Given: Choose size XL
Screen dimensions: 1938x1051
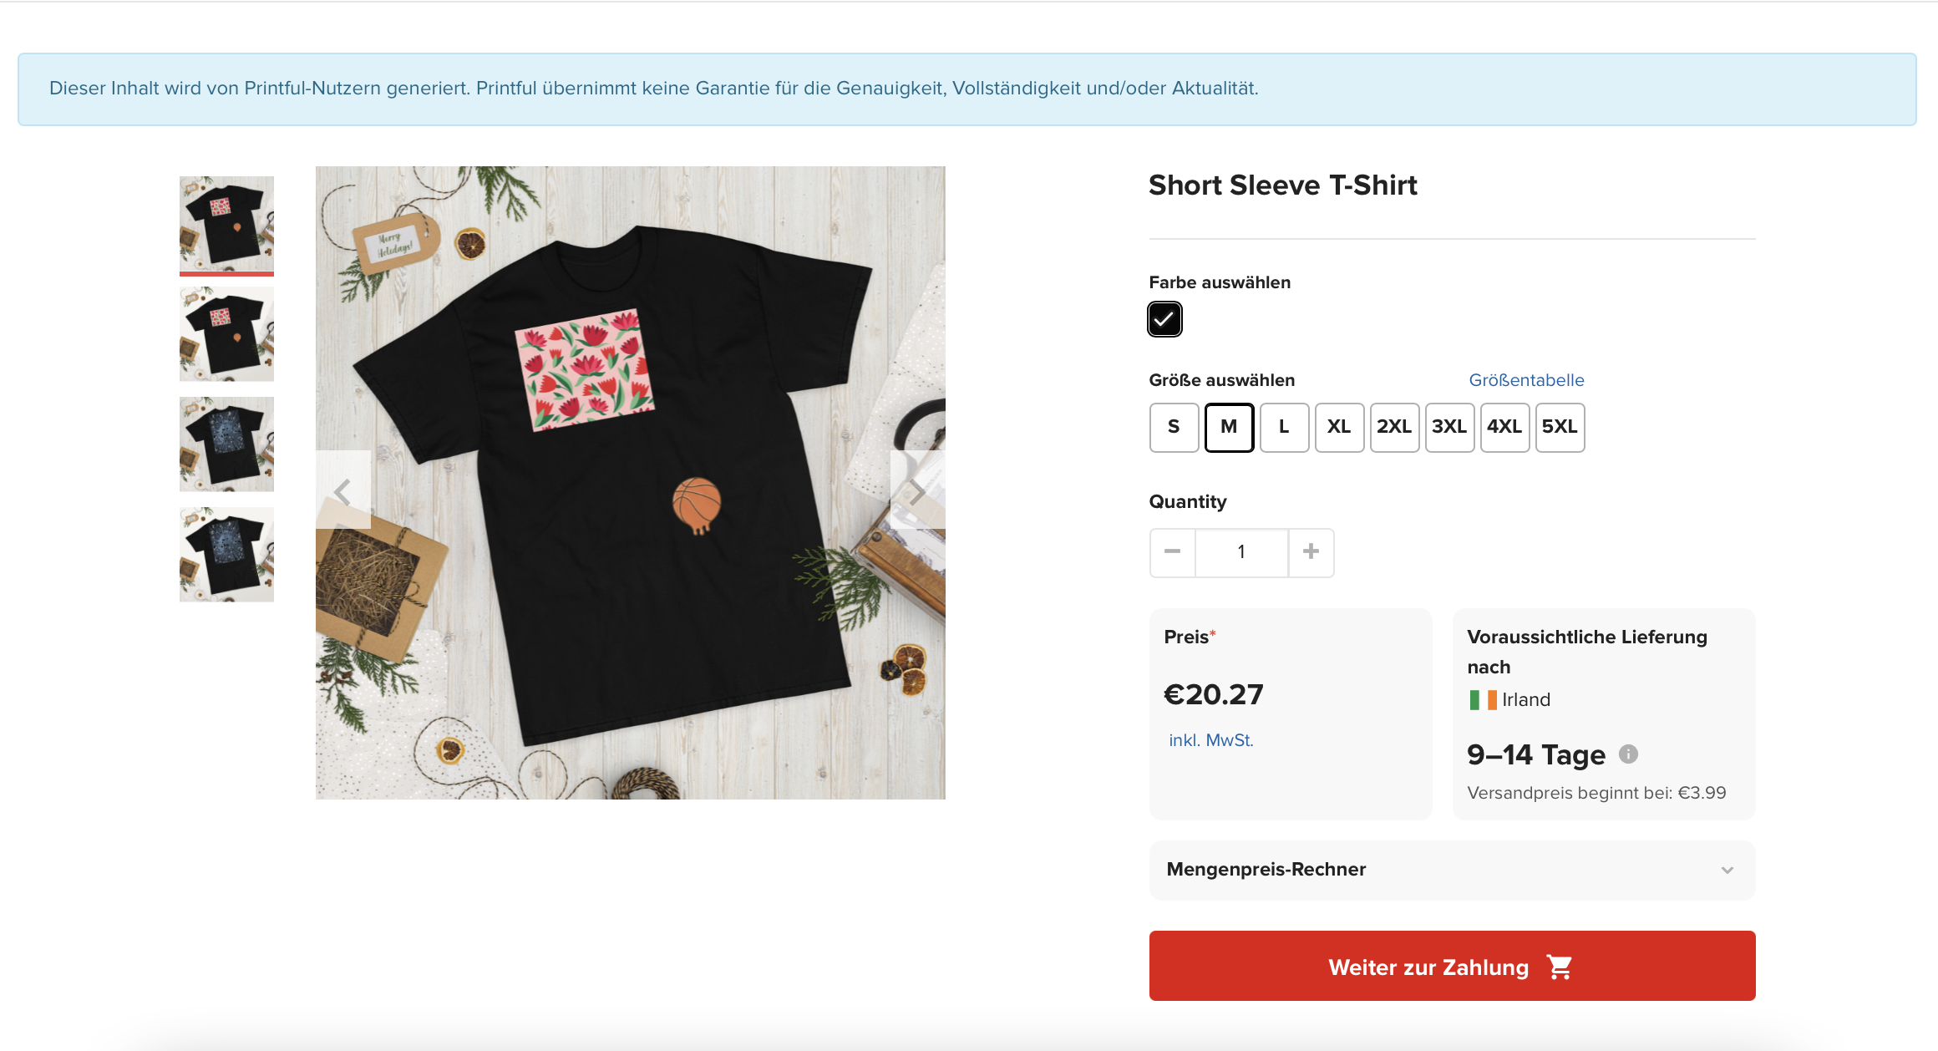Looking at the screenshot, I should 1339,427.
